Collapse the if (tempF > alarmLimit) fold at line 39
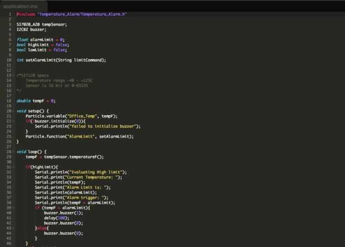This screenshot has width=345, height=247. pyautogui.click(x=13, y=208)
